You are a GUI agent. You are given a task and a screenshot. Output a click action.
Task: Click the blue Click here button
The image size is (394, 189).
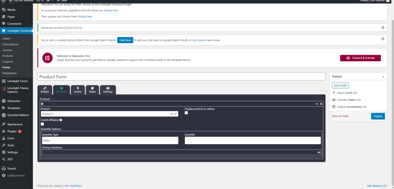125,40
